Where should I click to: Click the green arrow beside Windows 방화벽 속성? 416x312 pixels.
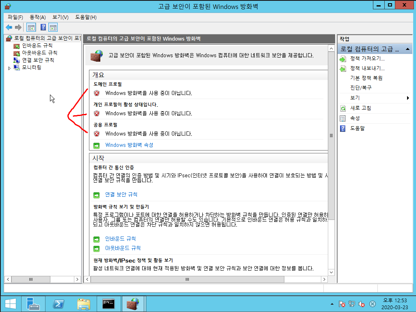(x=97, y=146)
